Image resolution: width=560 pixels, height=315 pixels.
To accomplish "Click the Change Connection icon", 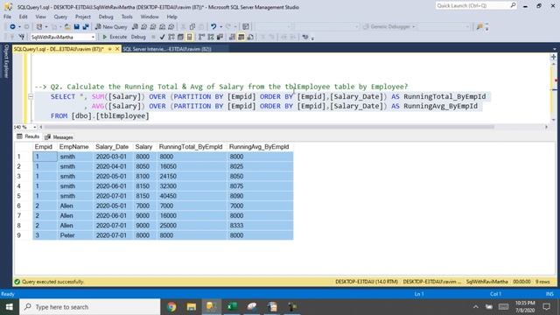I will tap(22, 37).
